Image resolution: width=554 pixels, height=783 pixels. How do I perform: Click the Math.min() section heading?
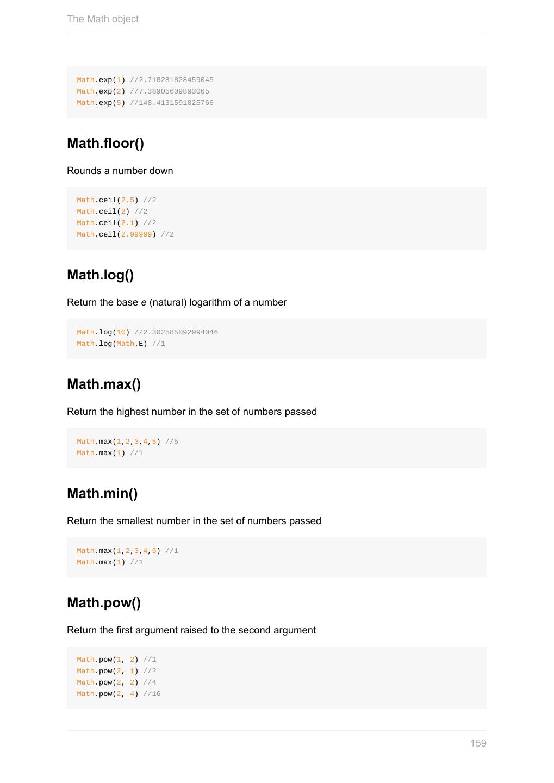pos(102,493)
